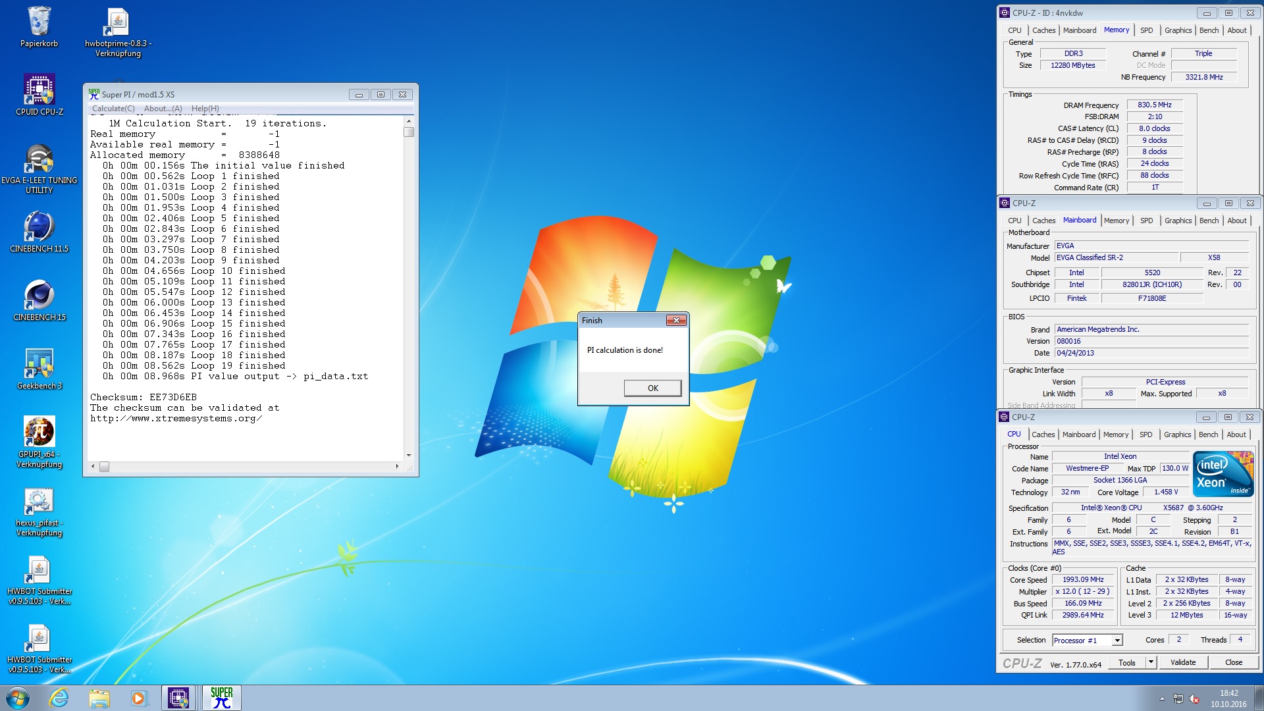Viewport: 1264px width, 711px height.
Task: Close the Finish dialog with the X button
Action: click(676, 321)
